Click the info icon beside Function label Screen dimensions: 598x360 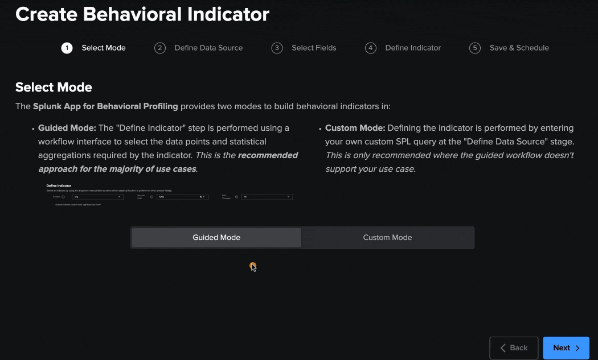[x=63, y=197]
